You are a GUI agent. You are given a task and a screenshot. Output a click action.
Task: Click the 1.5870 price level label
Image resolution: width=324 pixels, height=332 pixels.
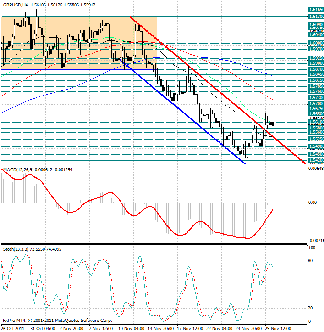tap(316, 69)
